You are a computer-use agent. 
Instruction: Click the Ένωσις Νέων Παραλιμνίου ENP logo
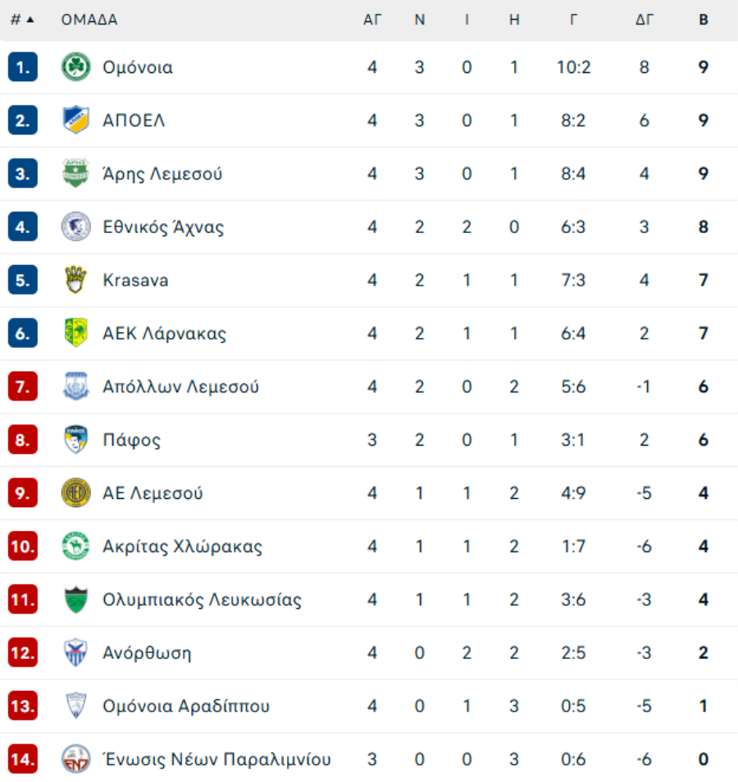[x=75, y=758]
